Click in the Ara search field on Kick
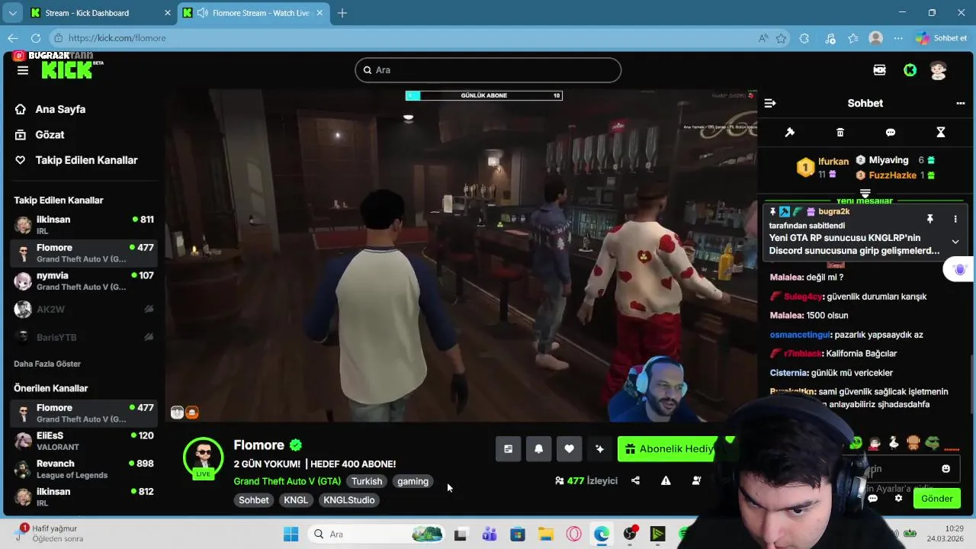976x549 pixels. (x=488, y=70)
